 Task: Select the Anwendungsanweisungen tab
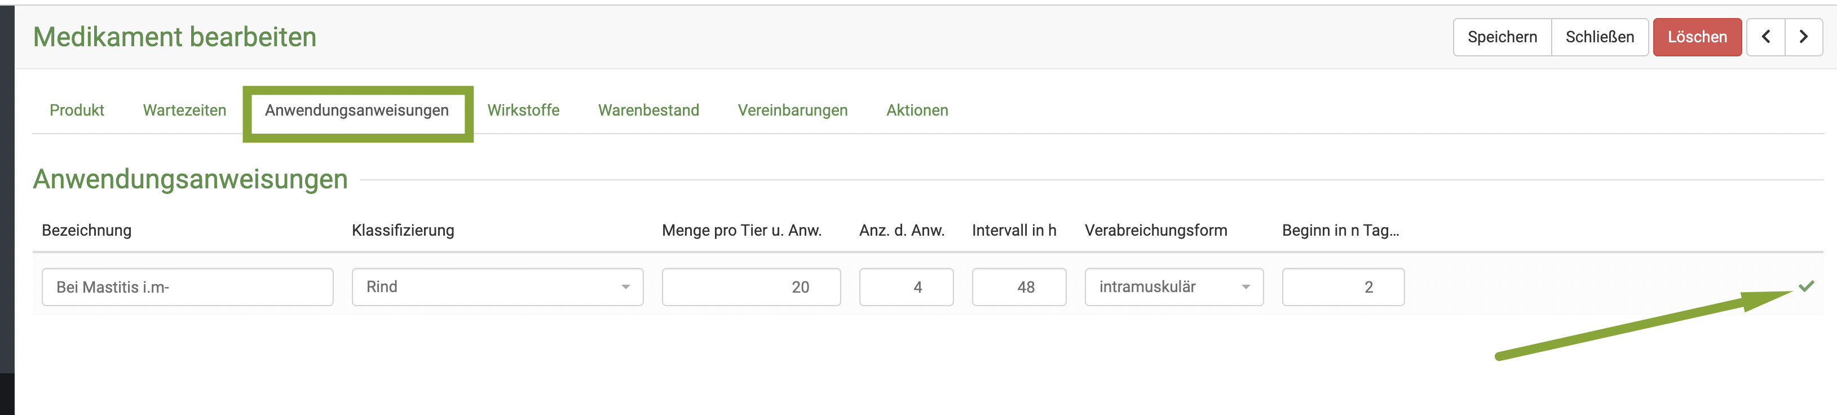point(356,111)
